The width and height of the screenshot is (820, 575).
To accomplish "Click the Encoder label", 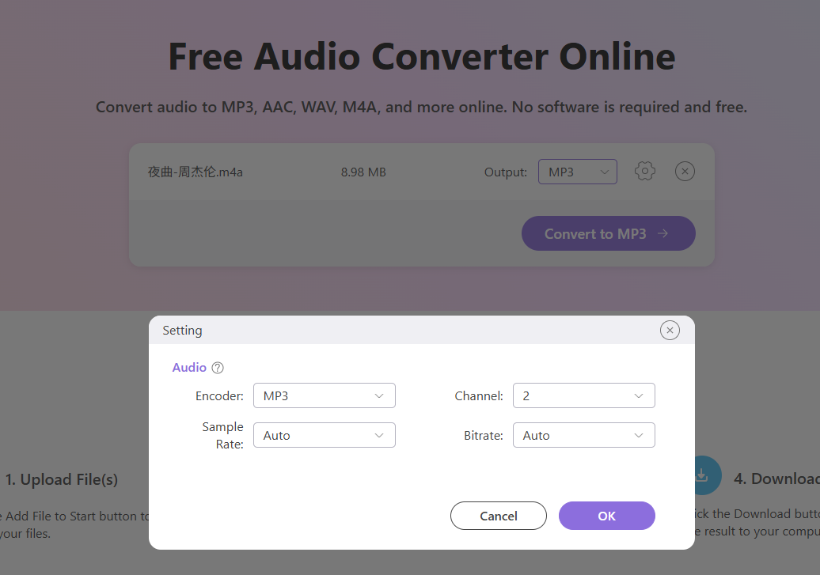I will (x=219, y=396).
